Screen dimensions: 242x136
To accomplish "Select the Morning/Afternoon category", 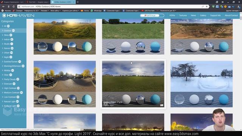I will coord(13,66).
